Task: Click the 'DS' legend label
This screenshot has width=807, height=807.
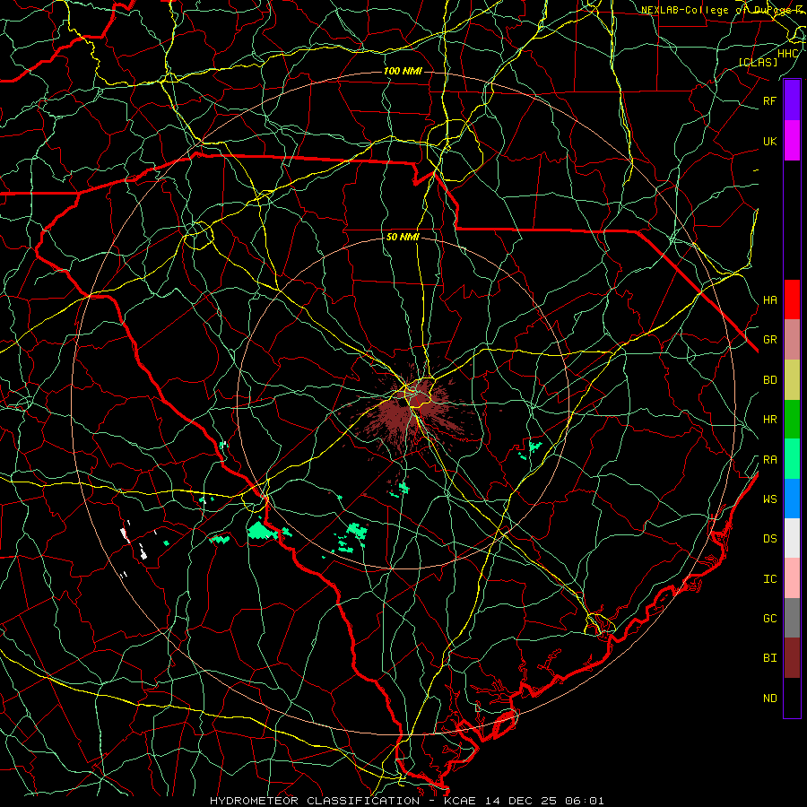Action: tap(769, 539)
